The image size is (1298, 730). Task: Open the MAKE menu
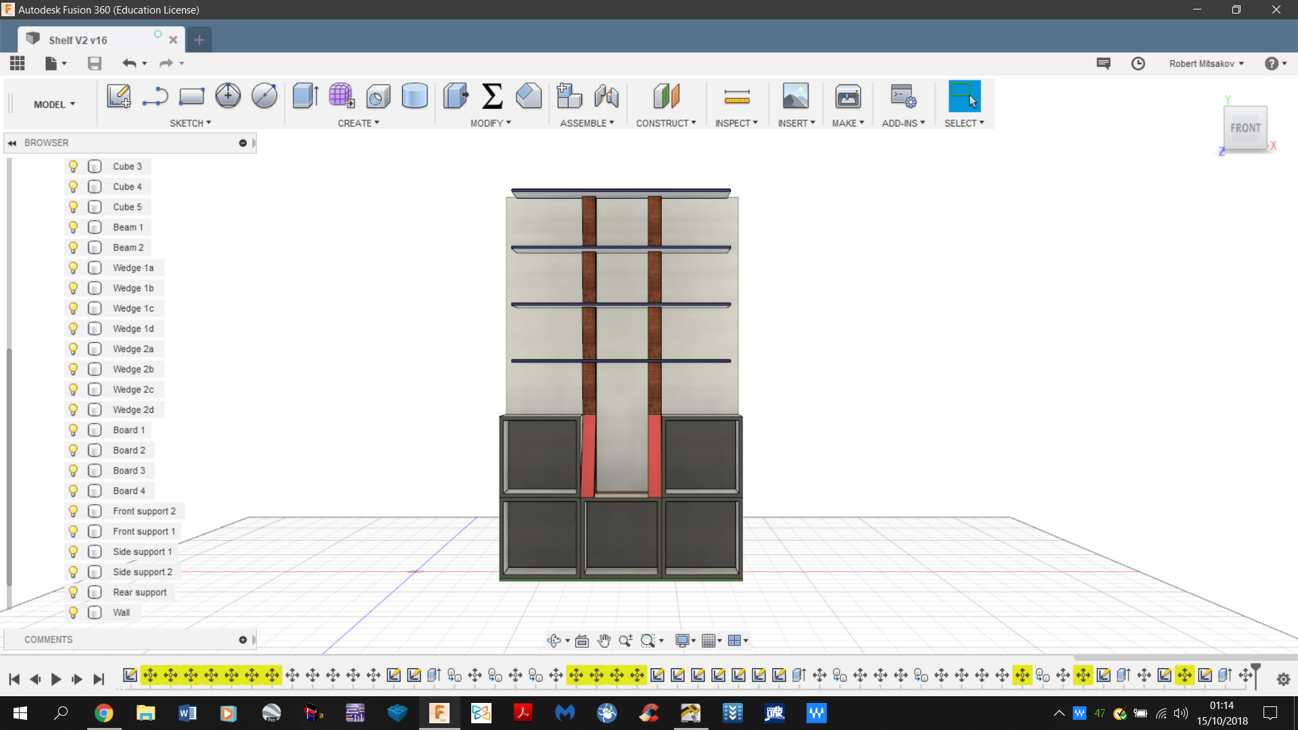848,123
